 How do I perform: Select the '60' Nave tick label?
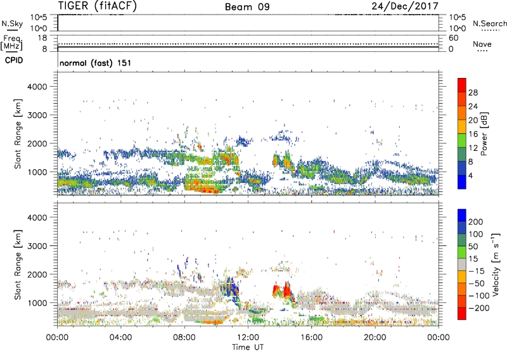click(453, 38)
